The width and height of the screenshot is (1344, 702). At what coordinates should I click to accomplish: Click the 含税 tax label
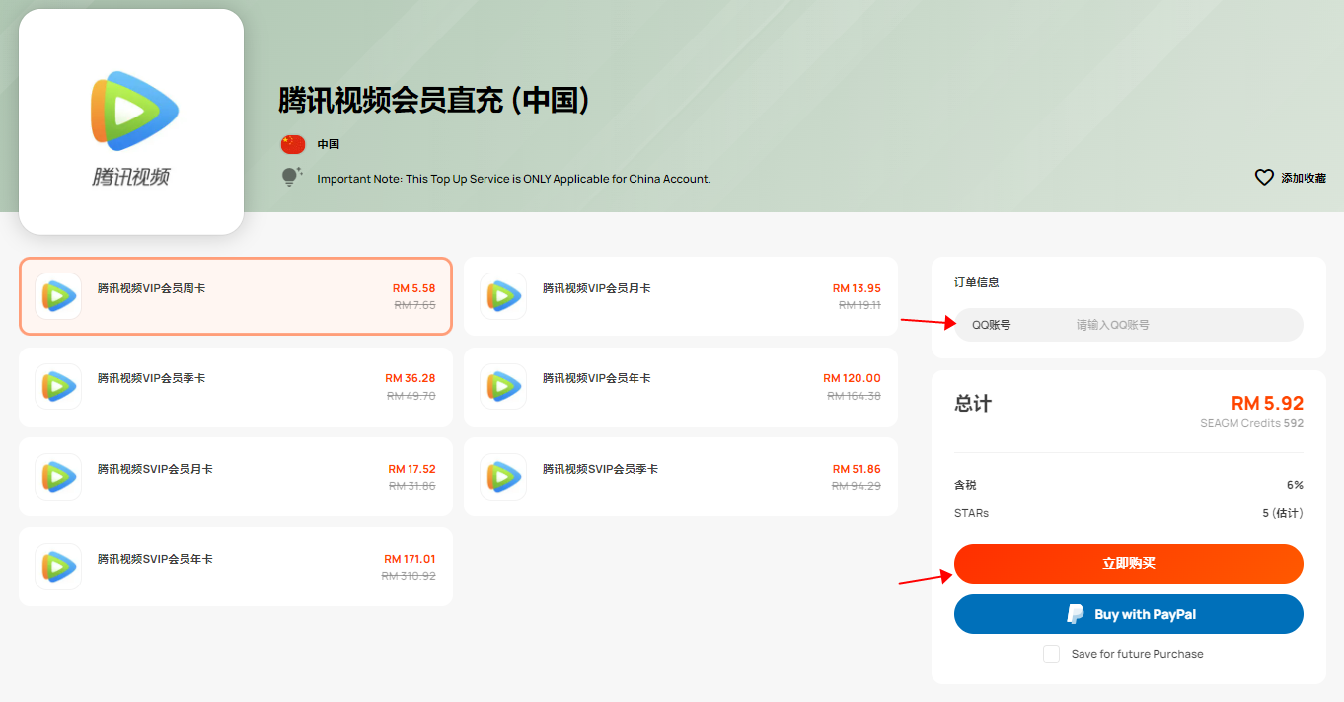pyautogui.click(x=965, y=485)
